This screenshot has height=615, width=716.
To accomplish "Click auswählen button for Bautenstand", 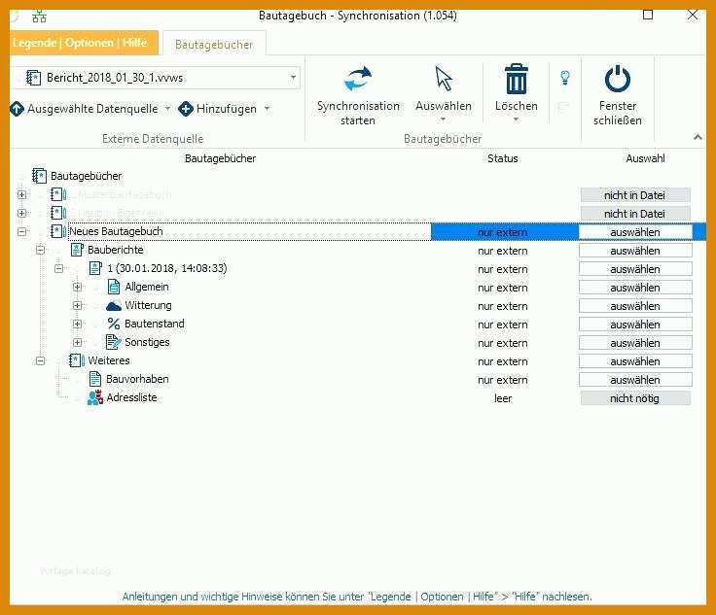I will tap(635, 325).
